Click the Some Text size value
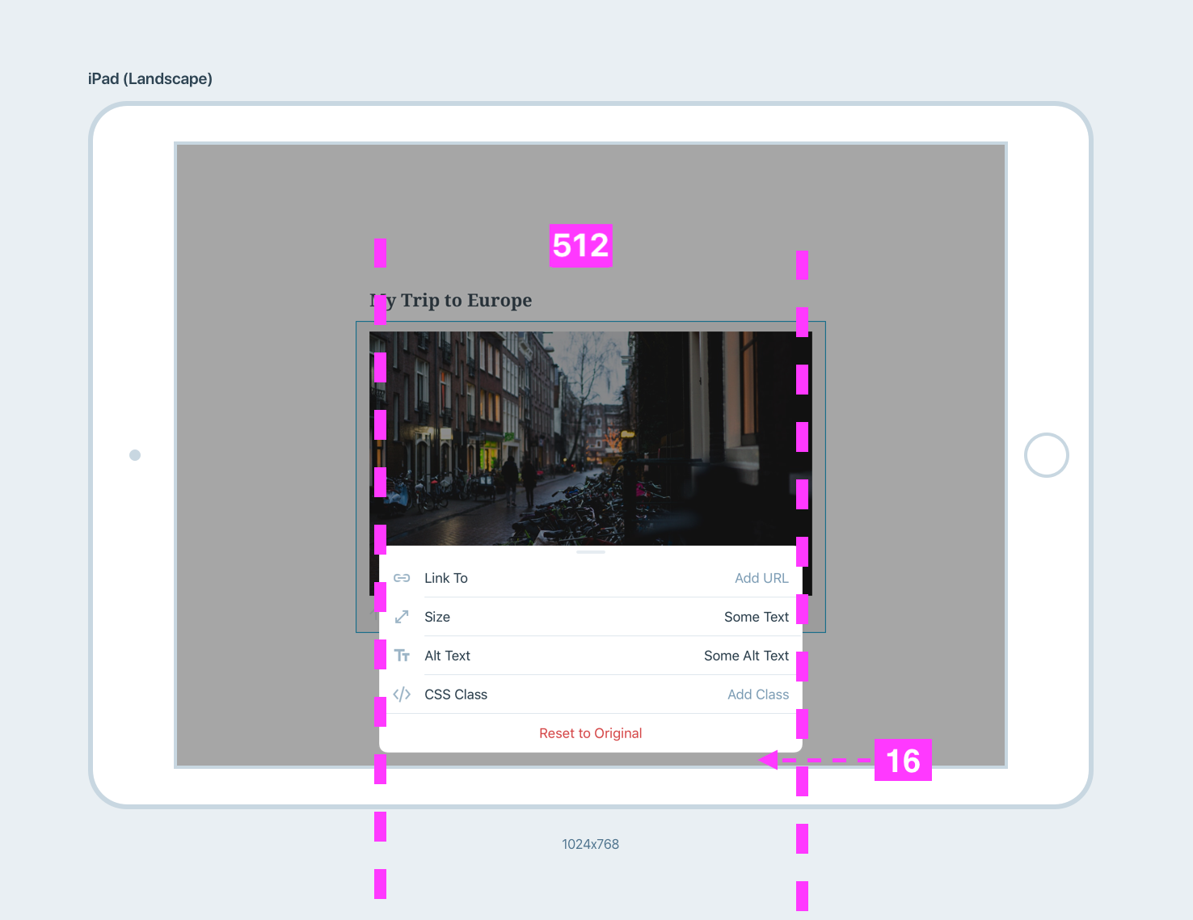 coord(756,616)
